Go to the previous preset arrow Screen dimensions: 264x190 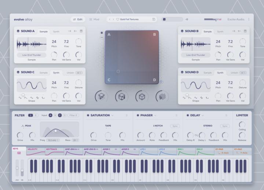point(110,19)
